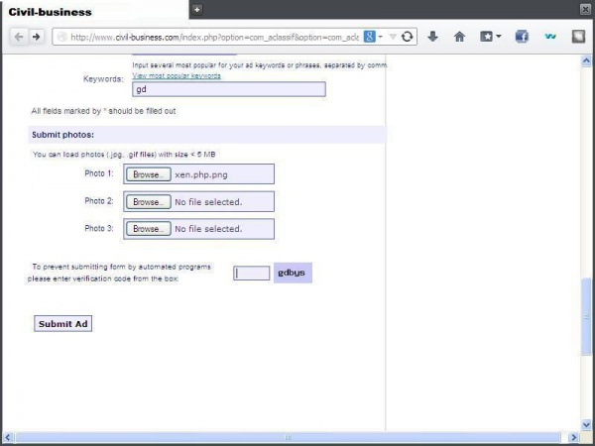
Task: Close the browser window with X
Action: pyautogui.click(x=585, y=10)
